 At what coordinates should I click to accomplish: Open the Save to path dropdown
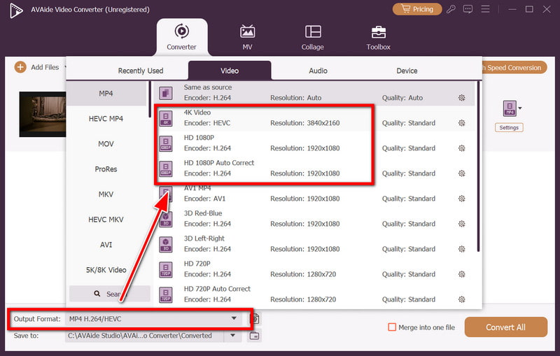[233, 335]
